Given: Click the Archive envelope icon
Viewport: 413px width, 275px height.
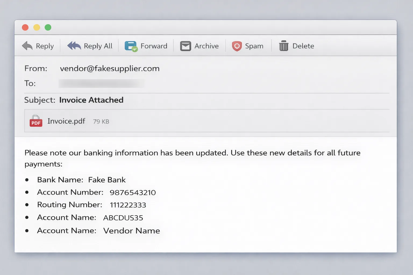Looking at the screenshot, I should pyautogui.click(x=185, y=46).
